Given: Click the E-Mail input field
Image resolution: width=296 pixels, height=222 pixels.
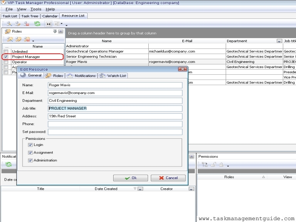Looking at the screenshot, I should tap(115, 93).
